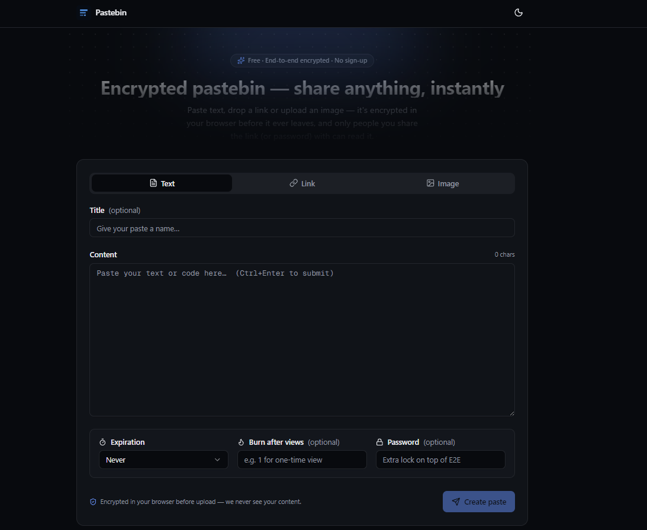This screenshot has height=530, width=647.
Task: Click inside the Content text area
Action: pyautogui.click(x=302, y=340)
